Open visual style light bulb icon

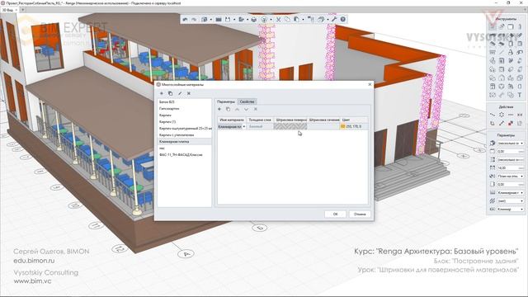pos(264,20)
